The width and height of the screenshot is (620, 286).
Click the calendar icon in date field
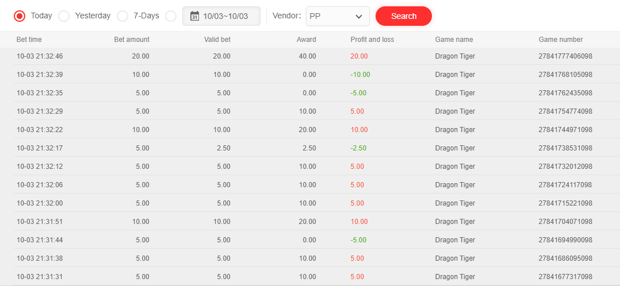coord(194,16)
